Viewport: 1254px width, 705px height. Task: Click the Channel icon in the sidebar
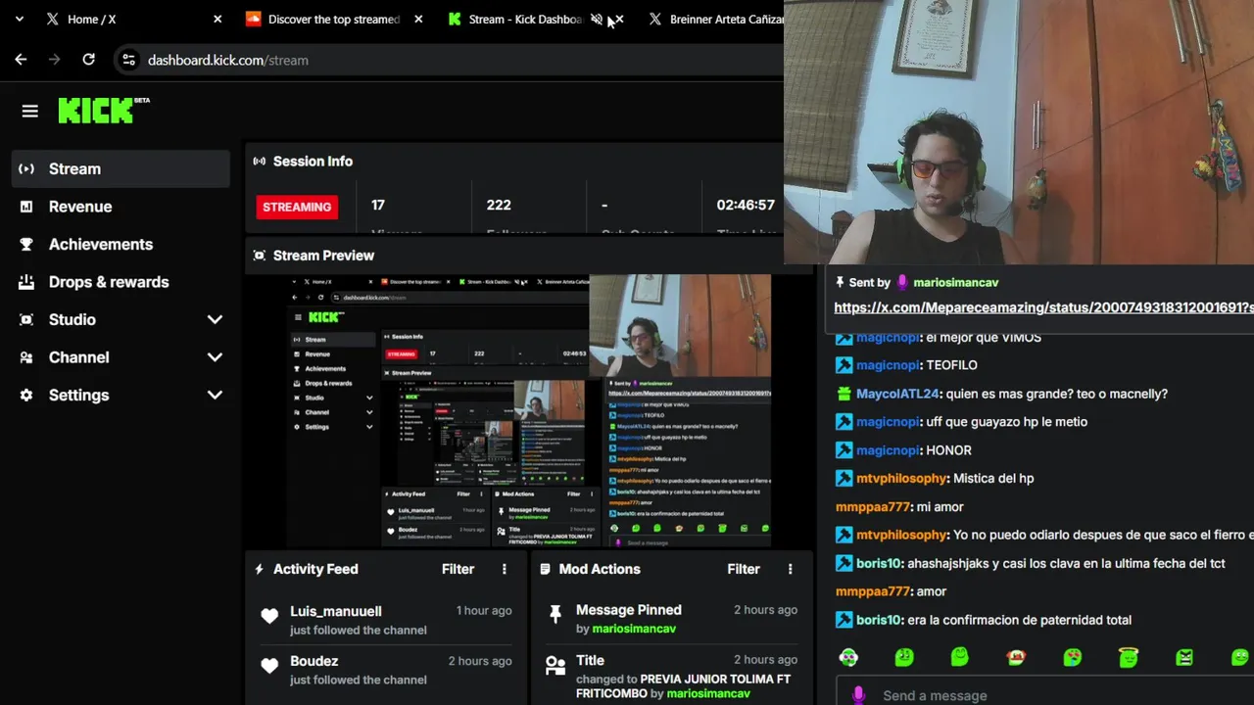(x=26, y=357)
